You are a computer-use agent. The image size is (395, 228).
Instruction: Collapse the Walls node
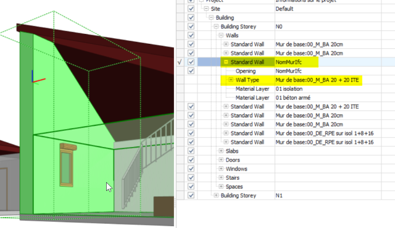221,35
